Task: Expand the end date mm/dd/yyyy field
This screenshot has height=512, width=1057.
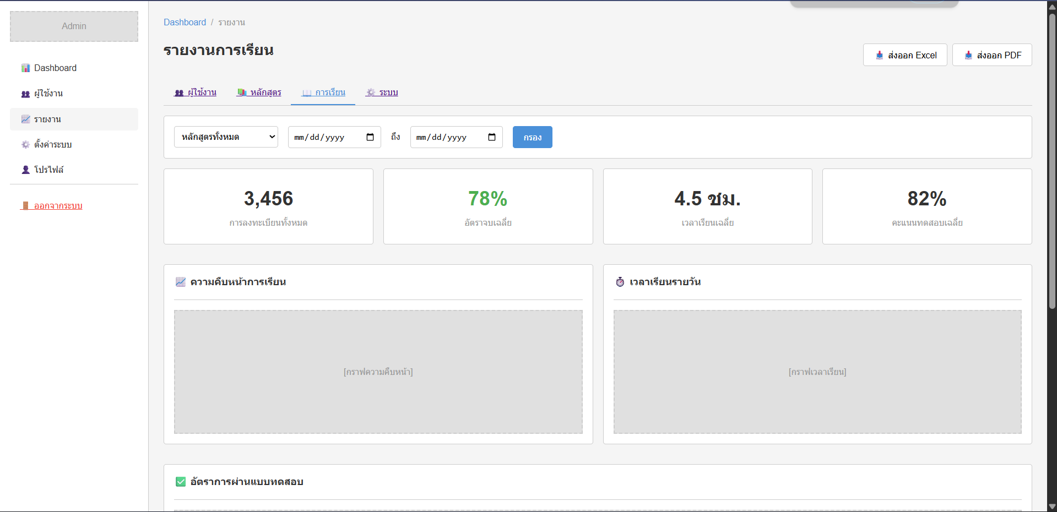Action: point(441,137)
